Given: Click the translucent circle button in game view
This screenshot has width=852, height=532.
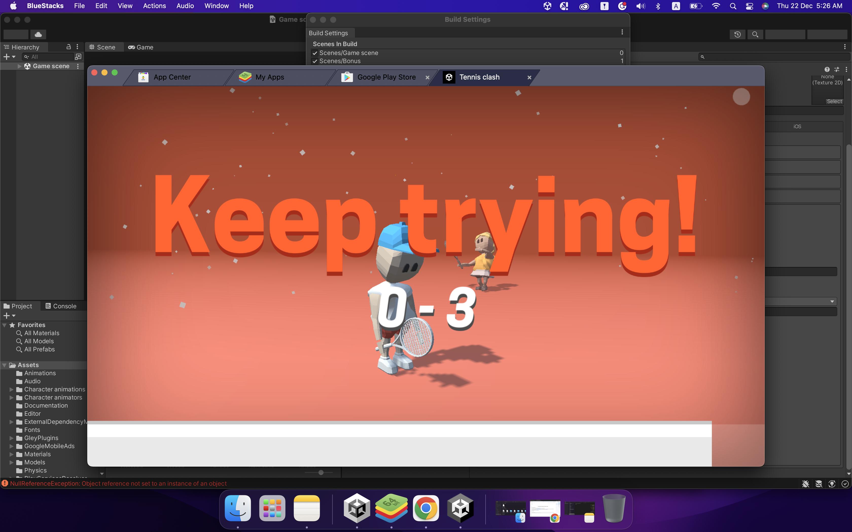Looking at the screenshot, I should coord(741,97).
